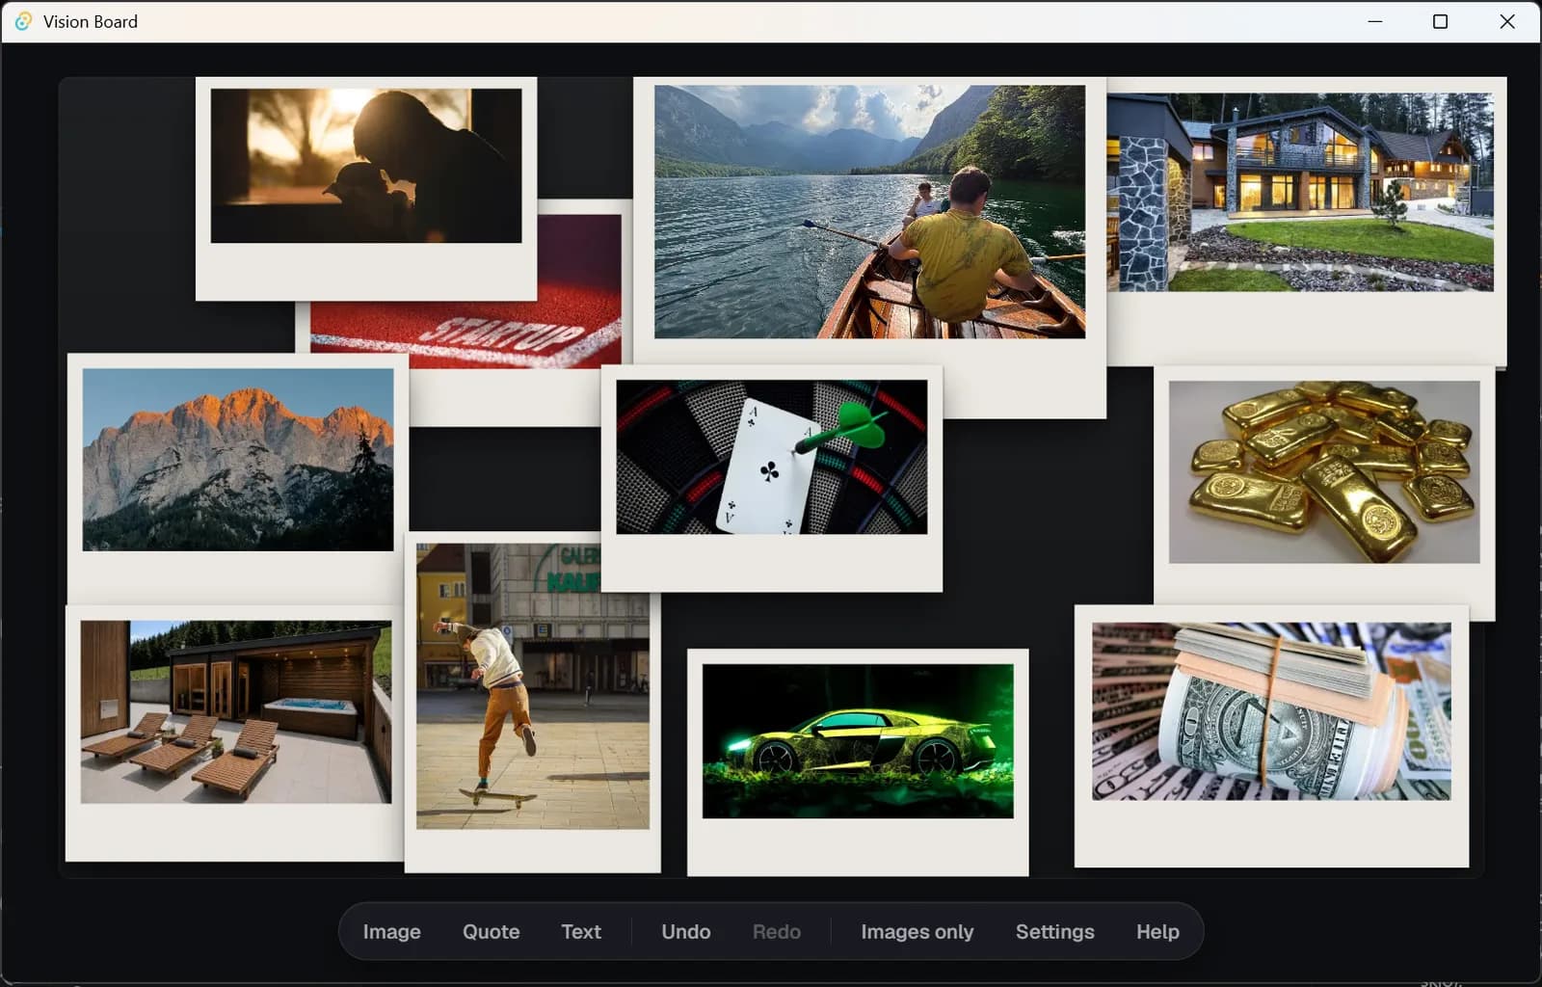1542x987 pixels.
Task: Open the Image tool in bottom toolbar
Action: coord(391,931)
